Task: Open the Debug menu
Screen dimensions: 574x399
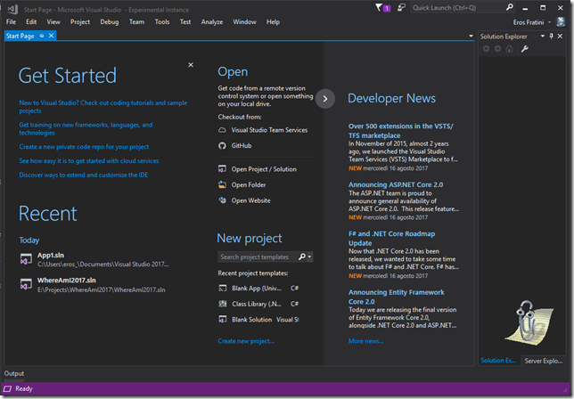Action: [110, 22]
